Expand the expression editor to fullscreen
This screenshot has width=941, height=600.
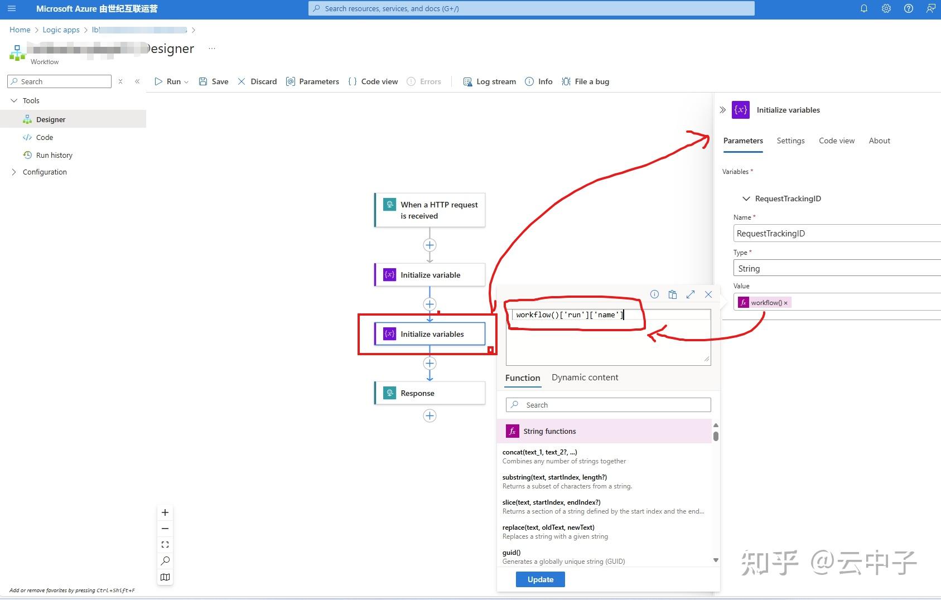click(x=691, y=294)
